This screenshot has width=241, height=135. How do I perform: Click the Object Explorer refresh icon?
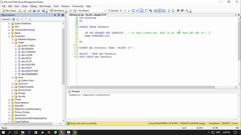tap(30, 19)
